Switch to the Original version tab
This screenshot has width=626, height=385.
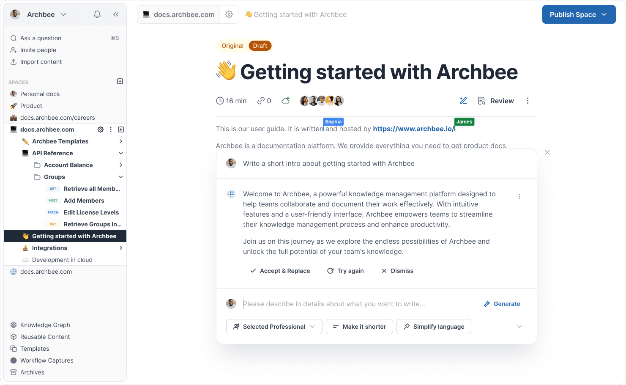click(232, 46)
